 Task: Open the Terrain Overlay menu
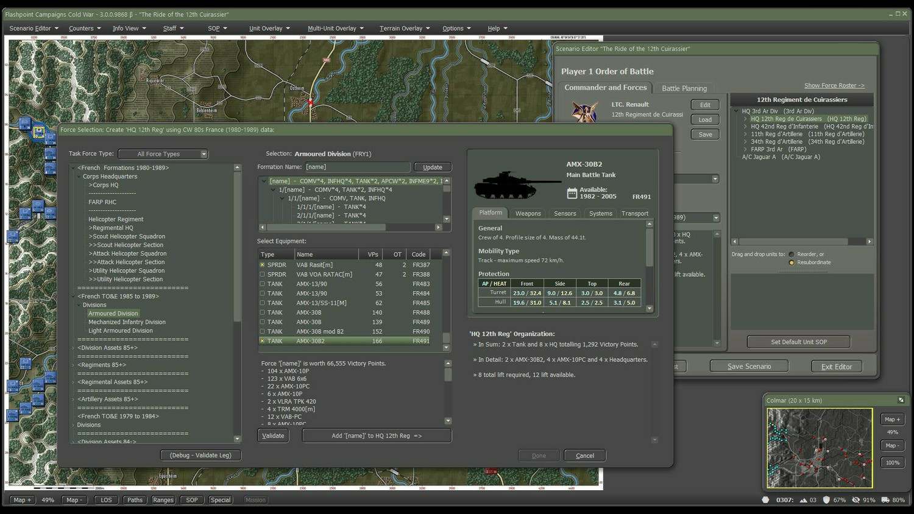click(404, 28)
